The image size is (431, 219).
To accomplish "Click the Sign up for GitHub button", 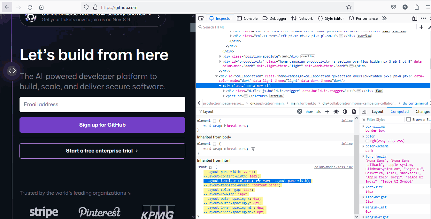I will [102, 125].
